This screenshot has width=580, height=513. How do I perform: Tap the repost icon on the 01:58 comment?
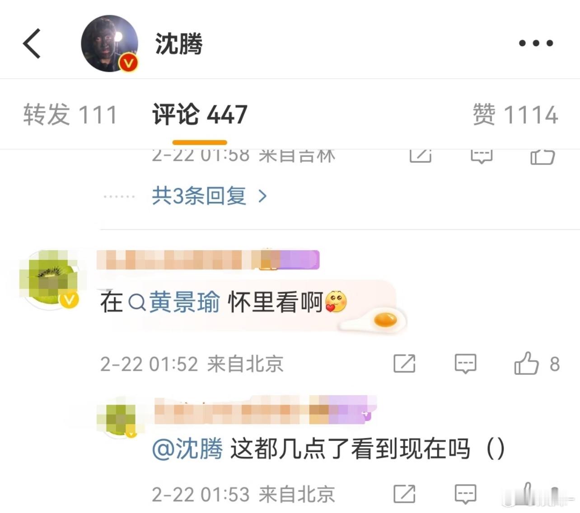421,155
